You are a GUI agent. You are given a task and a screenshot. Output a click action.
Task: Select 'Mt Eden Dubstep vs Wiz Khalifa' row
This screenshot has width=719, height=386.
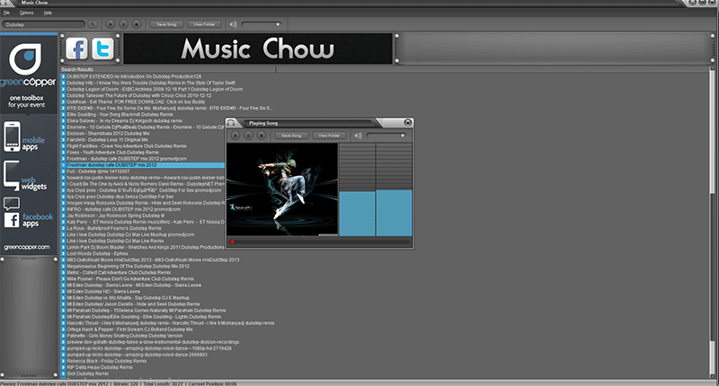tap(129, 298)
